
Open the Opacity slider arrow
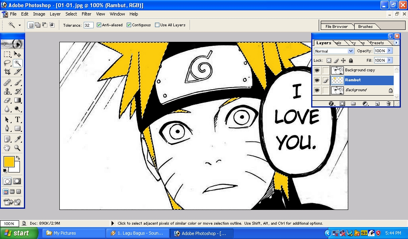(390, 51)
